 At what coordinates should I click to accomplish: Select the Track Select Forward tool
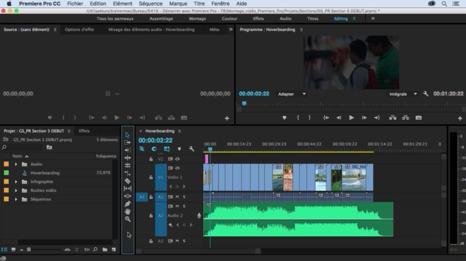[127, 142]
